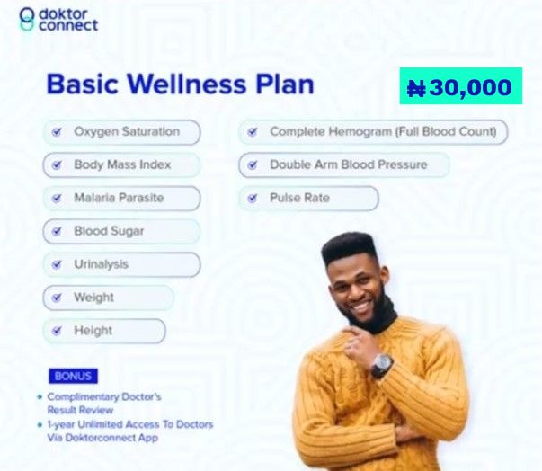This screenshot has height=471, width=542.
Task: Click the Urinalysis checkmark icon
Action: [x=57, y=264]
